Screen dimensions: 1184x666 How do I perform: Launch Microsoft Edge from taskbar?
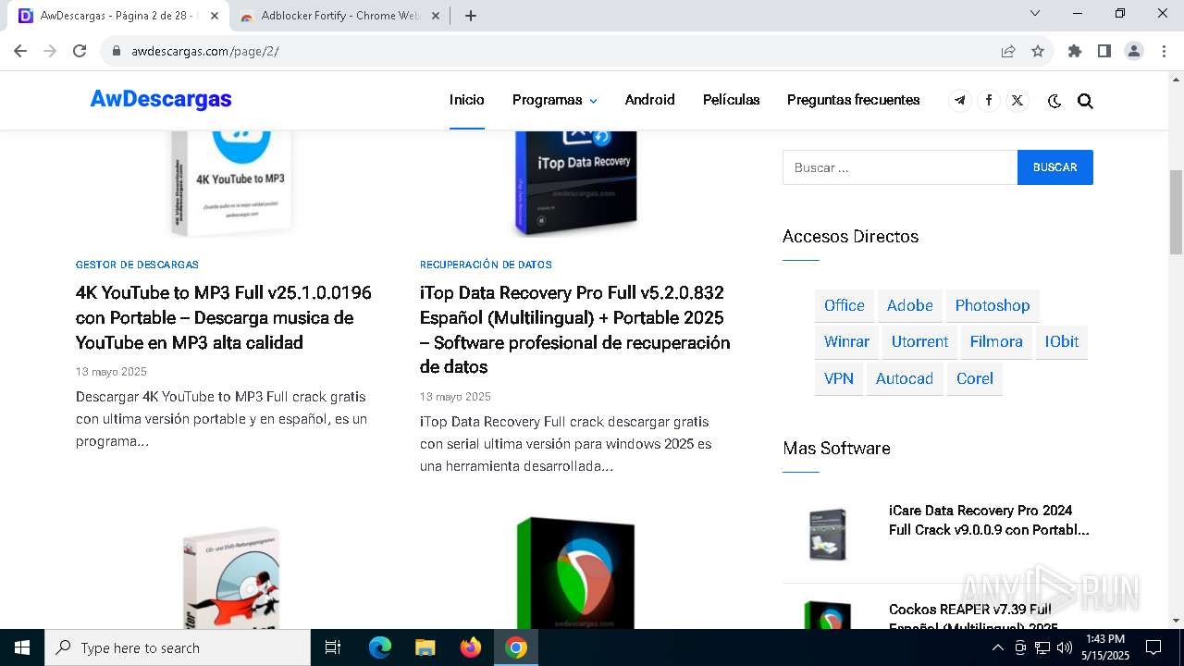(x=380, y=647)
